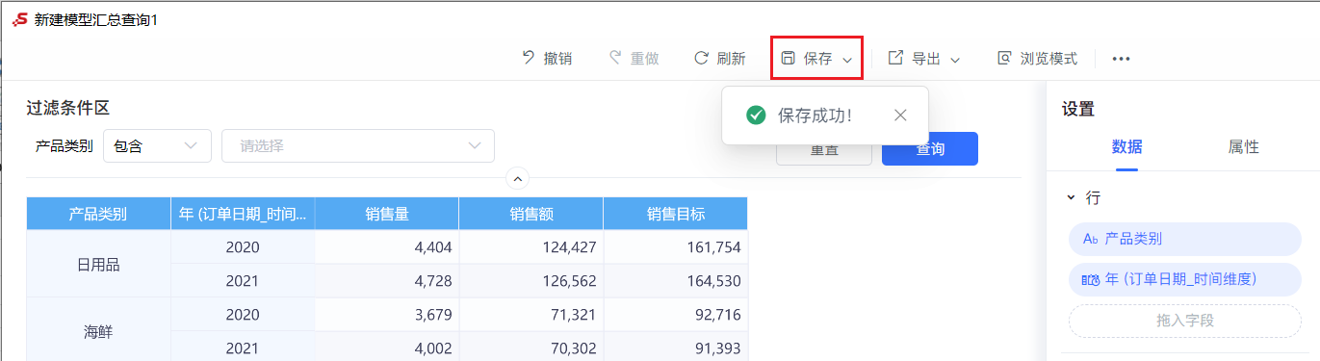Select sales amount cell 71,321

point(531,315)
